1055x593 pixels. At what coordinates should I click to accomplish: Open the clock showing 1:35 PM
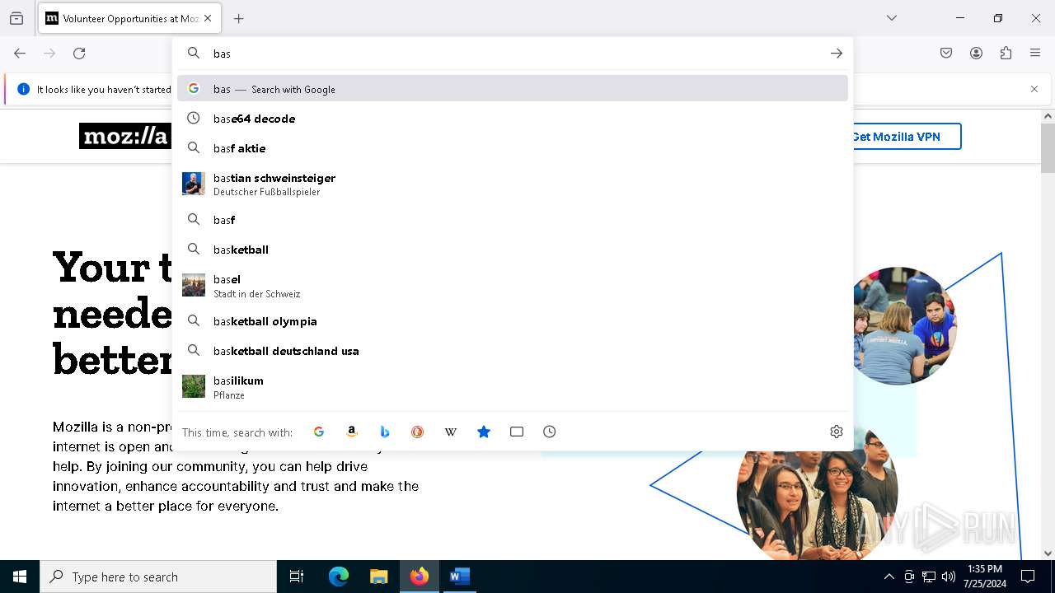click(x=984, y=577)
